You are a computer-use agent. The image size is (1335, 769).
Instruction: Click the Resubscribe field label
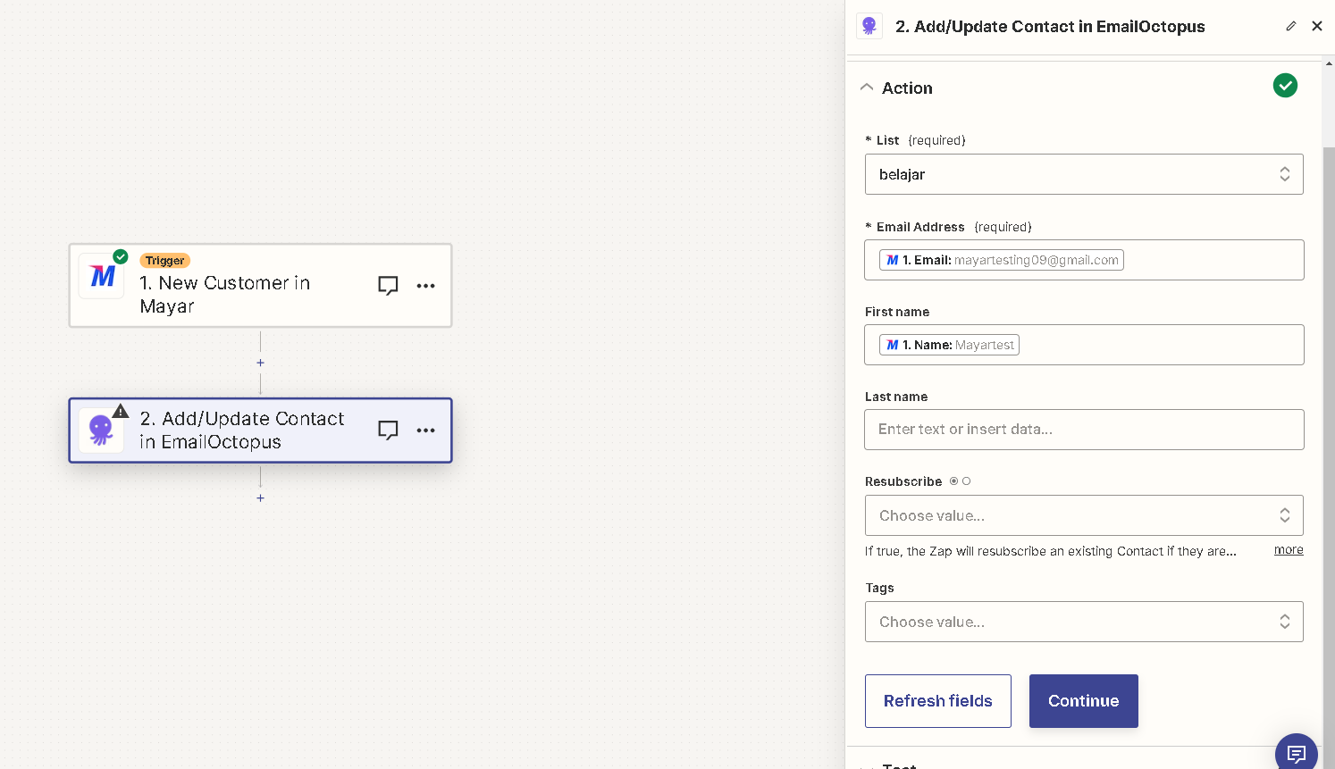(903, 481)
